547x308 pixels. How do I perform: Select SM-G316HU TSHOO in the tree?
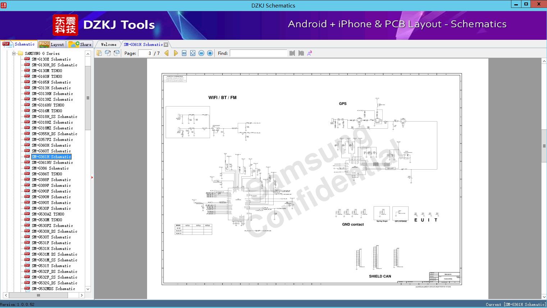[x=48, y=105]
